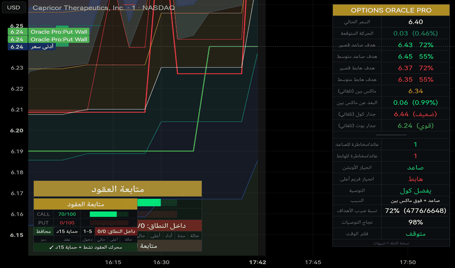455x268 pixels.
Task: Click the green CALL progress bar
Action: point(103,214)
